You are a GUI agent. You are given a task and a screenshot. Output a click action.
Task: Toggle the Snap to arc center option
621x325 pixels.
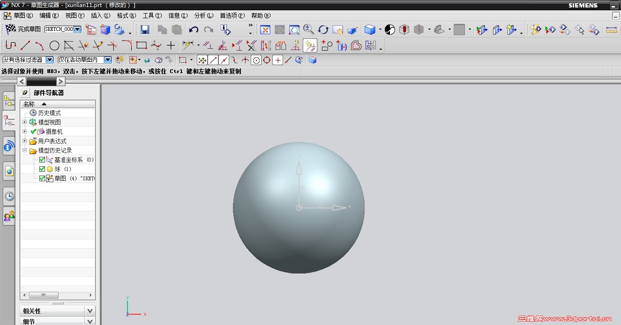point(256,60)
